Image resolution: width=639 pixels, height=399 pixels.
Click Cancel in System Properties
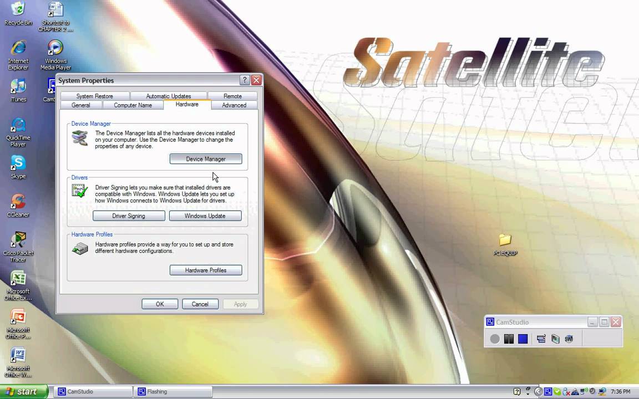point(200,304)
